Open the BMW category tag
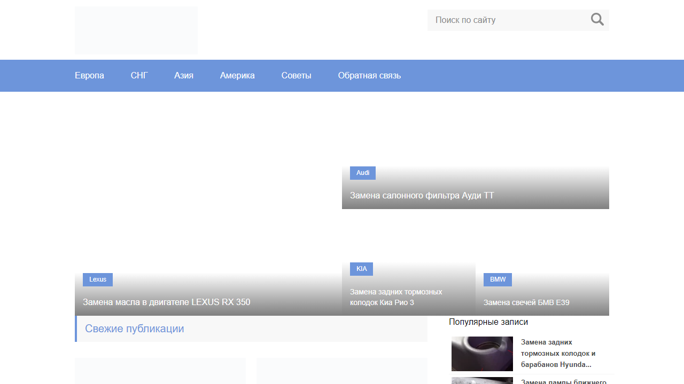 coord(498,279)
